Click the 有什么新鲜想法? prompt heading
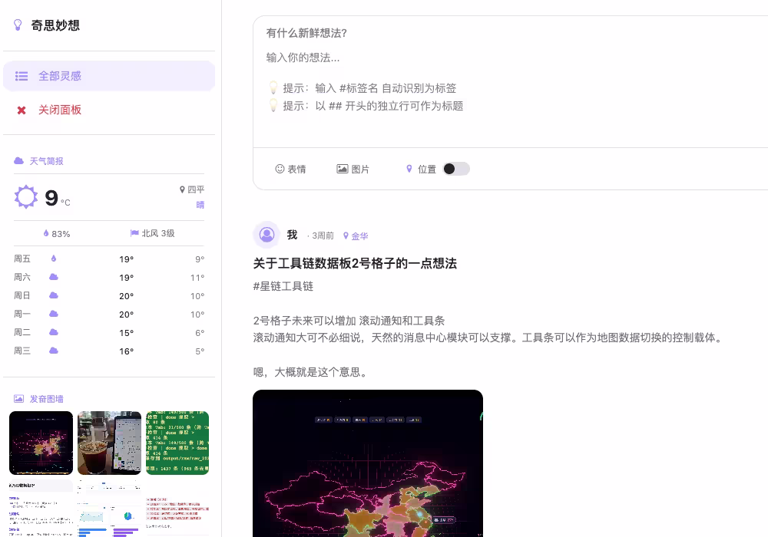 point(306,33)
